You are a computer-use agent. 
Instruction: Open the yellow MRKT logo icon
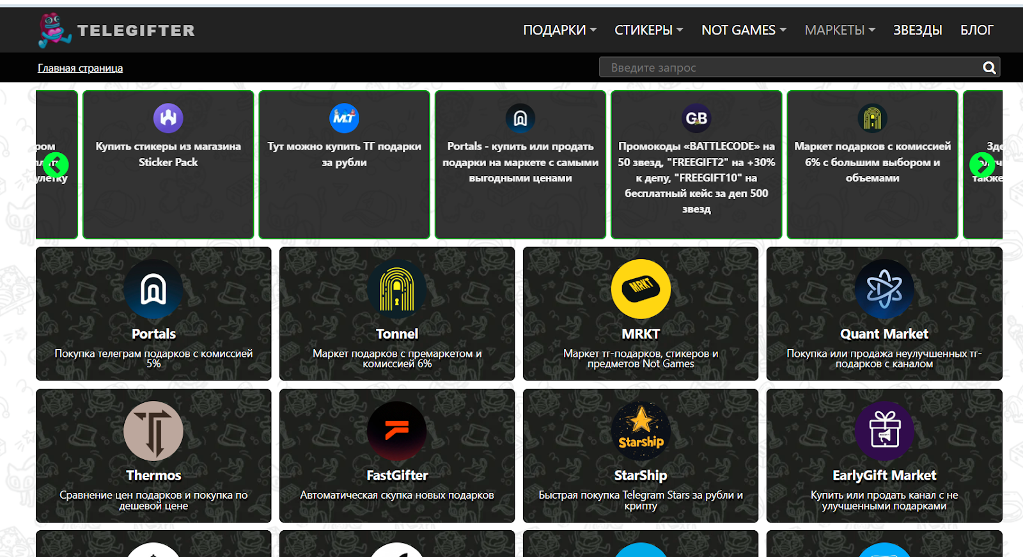(641, 289)
